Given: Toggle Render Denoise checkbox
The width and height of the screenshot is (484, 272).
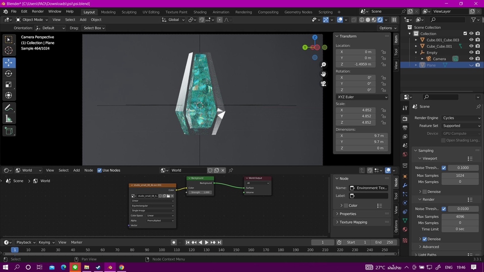Looking at the screenshot, I should tap(425, 239).
